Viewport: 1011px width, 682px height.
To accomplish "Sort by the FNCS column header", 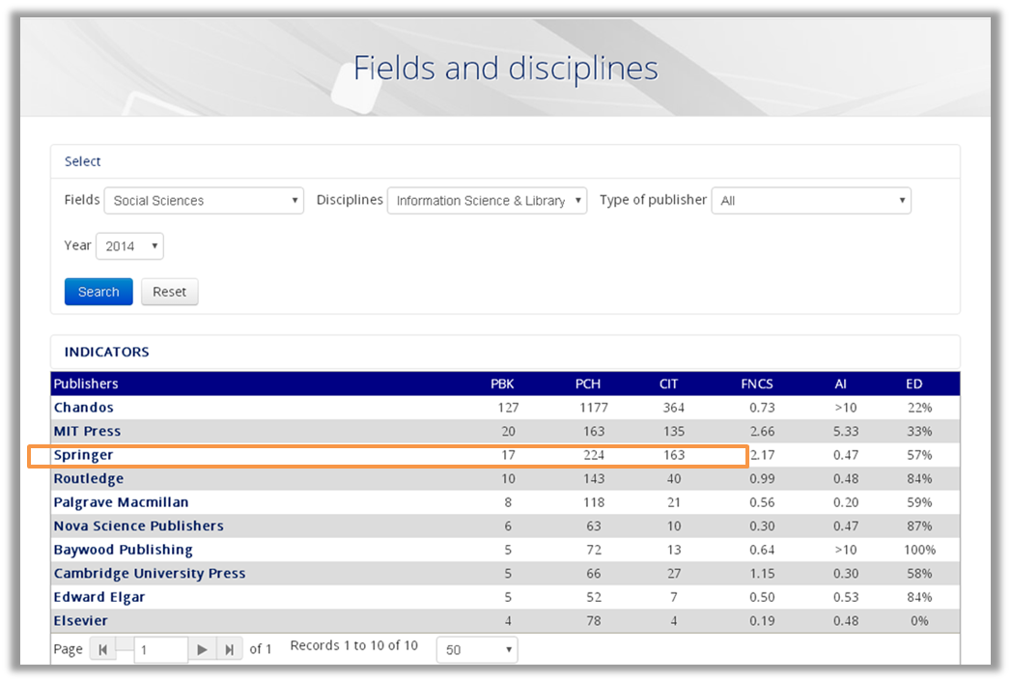I will pos(757,384).
